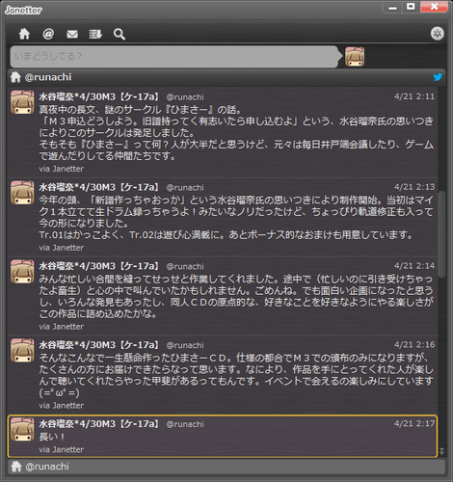The height and width of the screenshot is (482, 453).
Task: Click the display name on the 2:14 tweet
Action: 99,266
